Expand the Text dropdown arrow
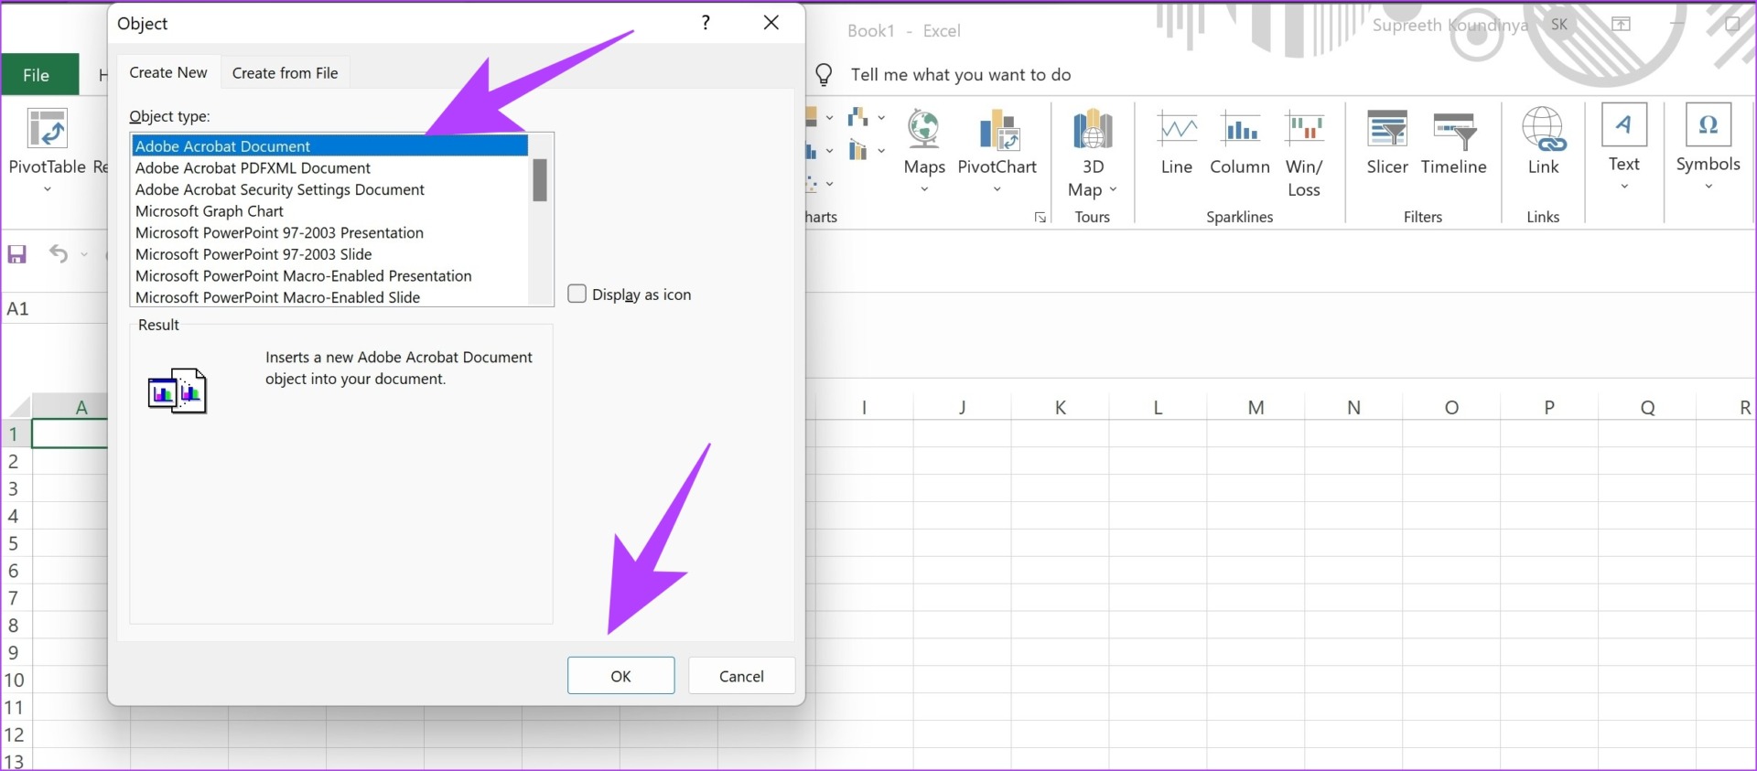This screenshot has height=771, width=1757. (1624, 187)
